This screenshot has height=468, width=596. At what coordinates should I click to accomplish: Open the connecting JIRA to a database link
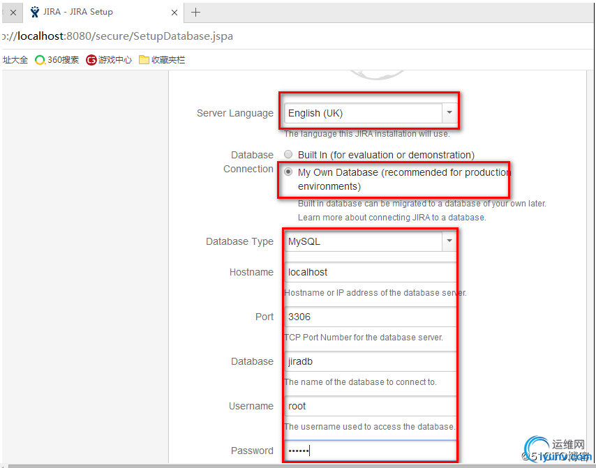coord(426,218)
